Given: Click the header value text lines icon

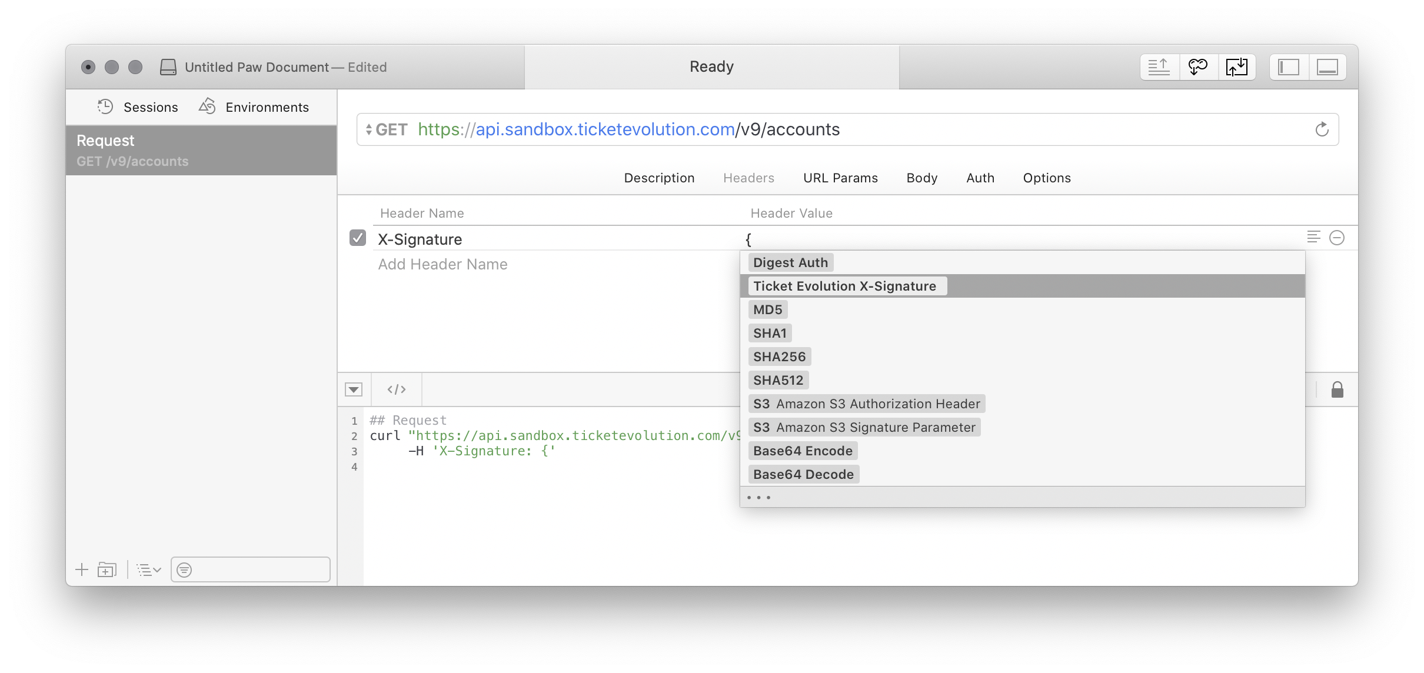Looking at the screenshot, I should coord(1313,237).
